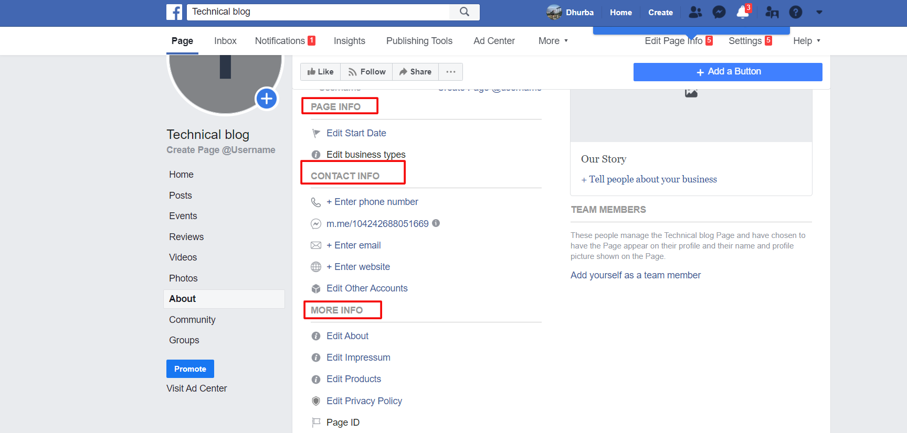Click Add a Button
Image resolution: width=907 pixels, height=433 pixels.
click(728, 72)
